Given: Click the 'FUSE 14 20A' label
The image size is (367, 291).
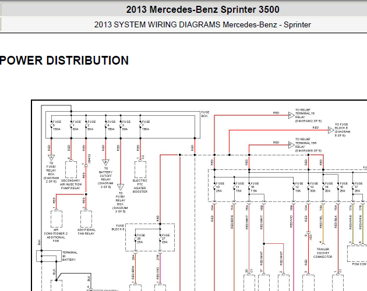Looking at the screenshot, I should click(329, 187).
